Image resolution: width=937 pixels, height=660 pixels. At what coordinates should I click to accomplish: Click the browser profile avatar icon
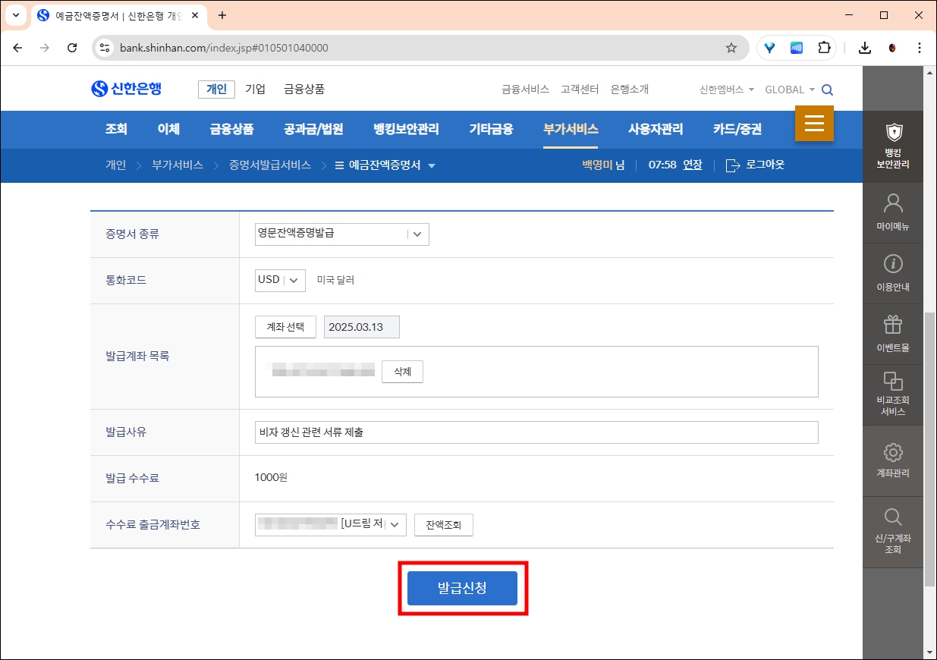[892, 48]
